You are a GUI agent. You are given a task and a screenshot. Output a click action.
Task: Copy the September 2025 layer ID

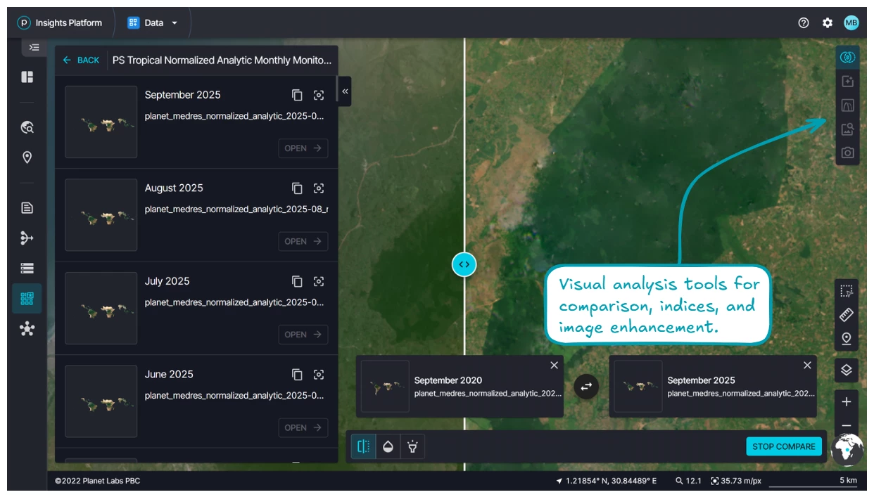(297, 95)
